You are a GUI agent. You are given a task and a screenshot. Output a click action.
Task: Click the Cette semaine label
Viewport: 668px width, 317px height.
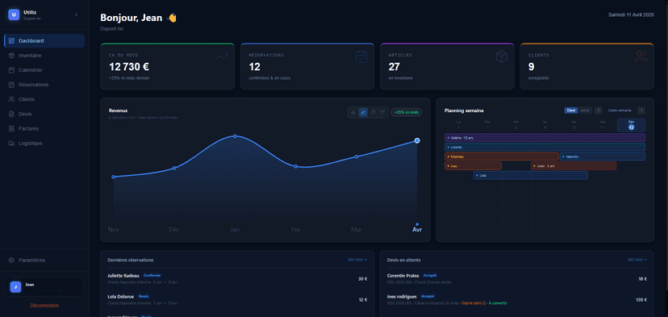click(x=620, y=111)
